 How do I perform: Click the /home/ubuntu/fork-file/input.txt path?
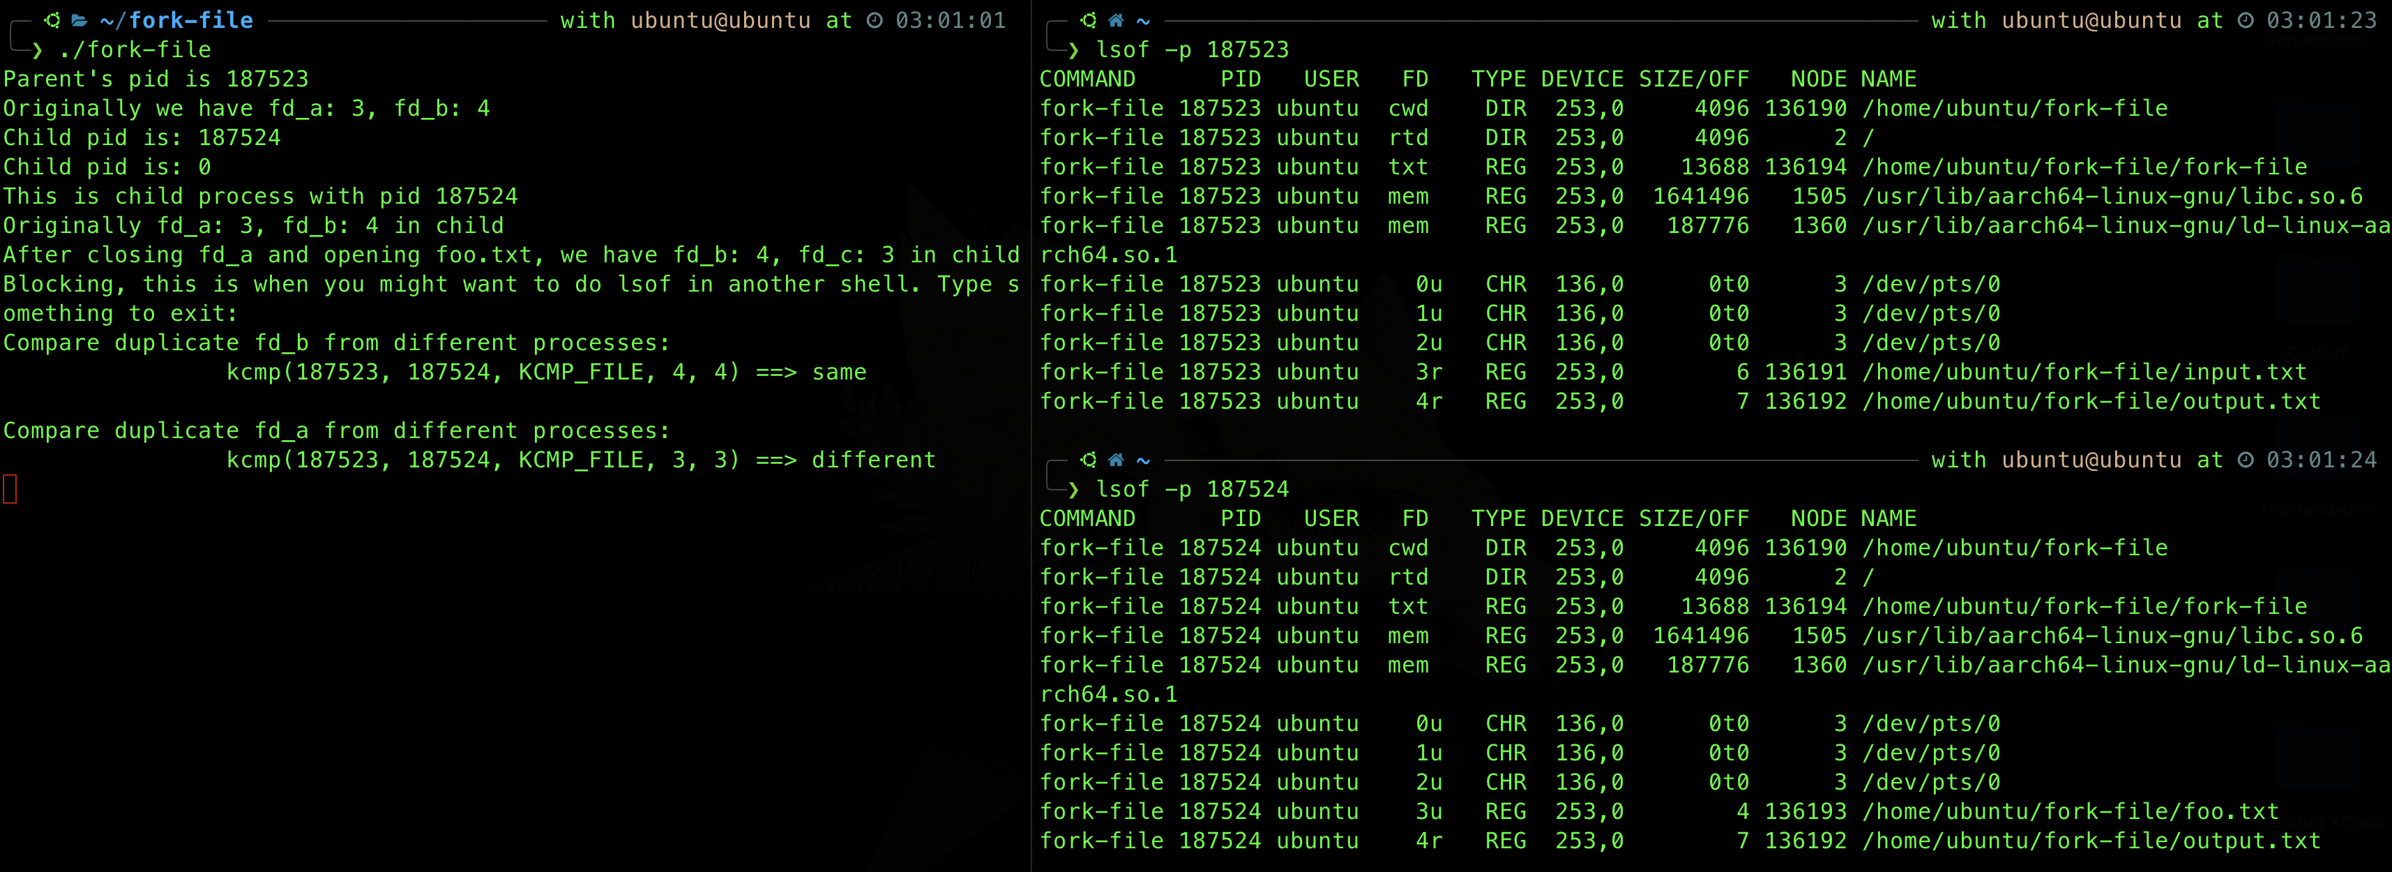click(2084, 371)
